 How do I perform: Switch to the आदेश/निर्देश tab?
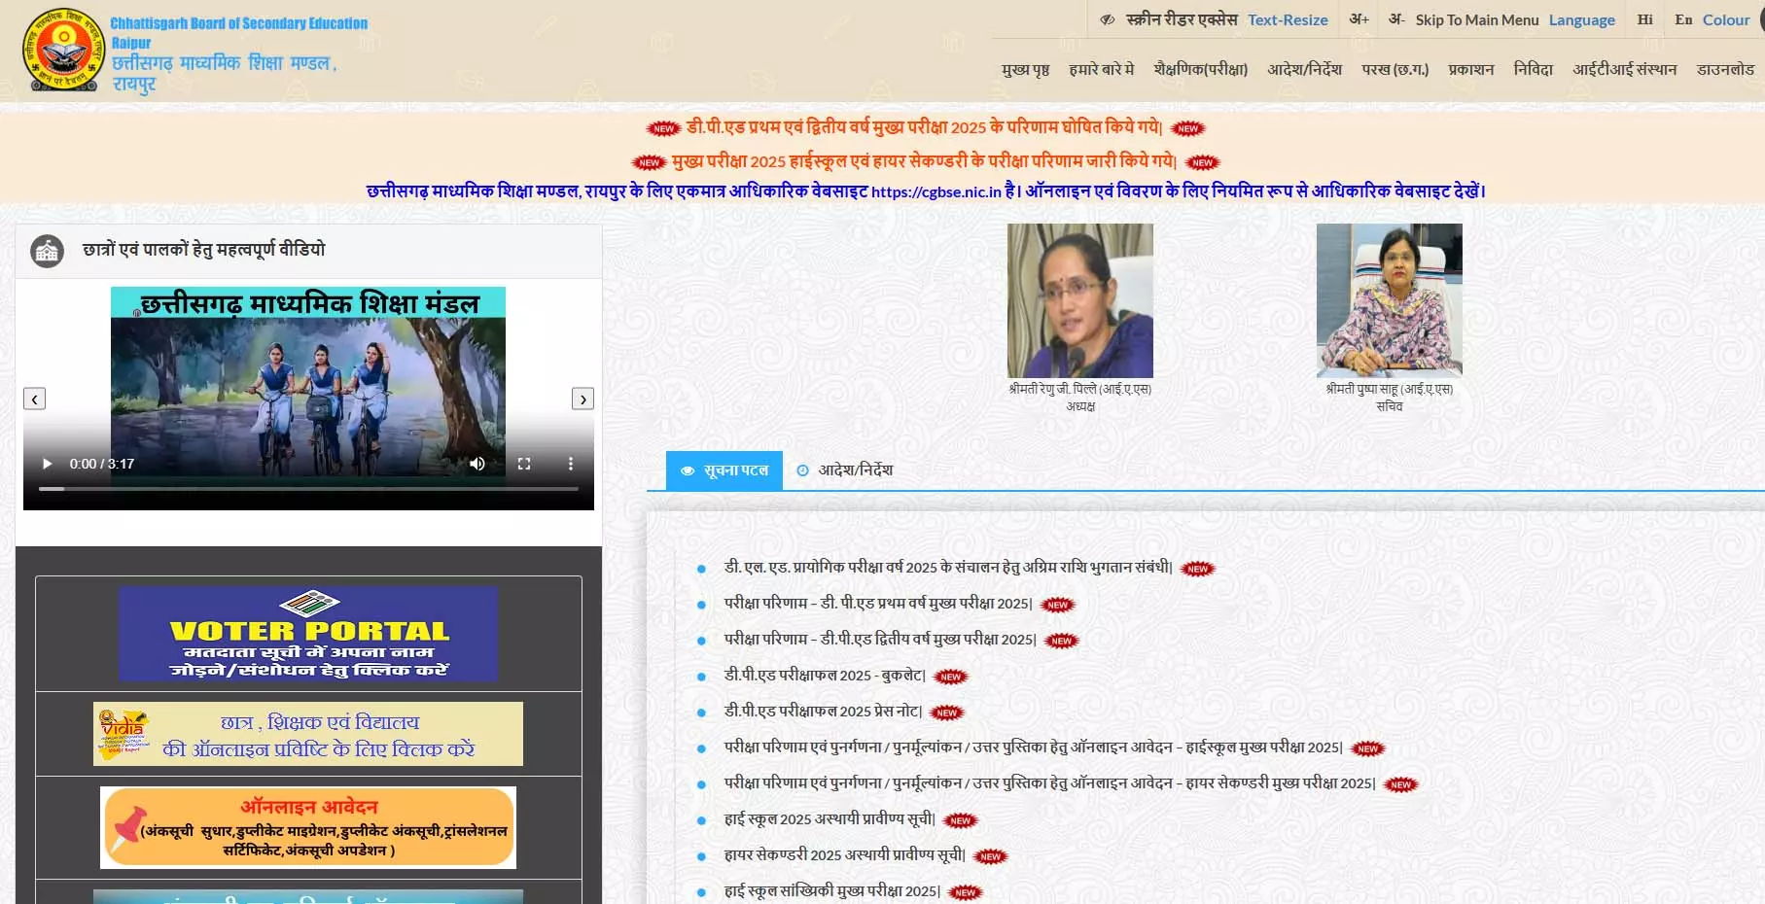point(844,470)
